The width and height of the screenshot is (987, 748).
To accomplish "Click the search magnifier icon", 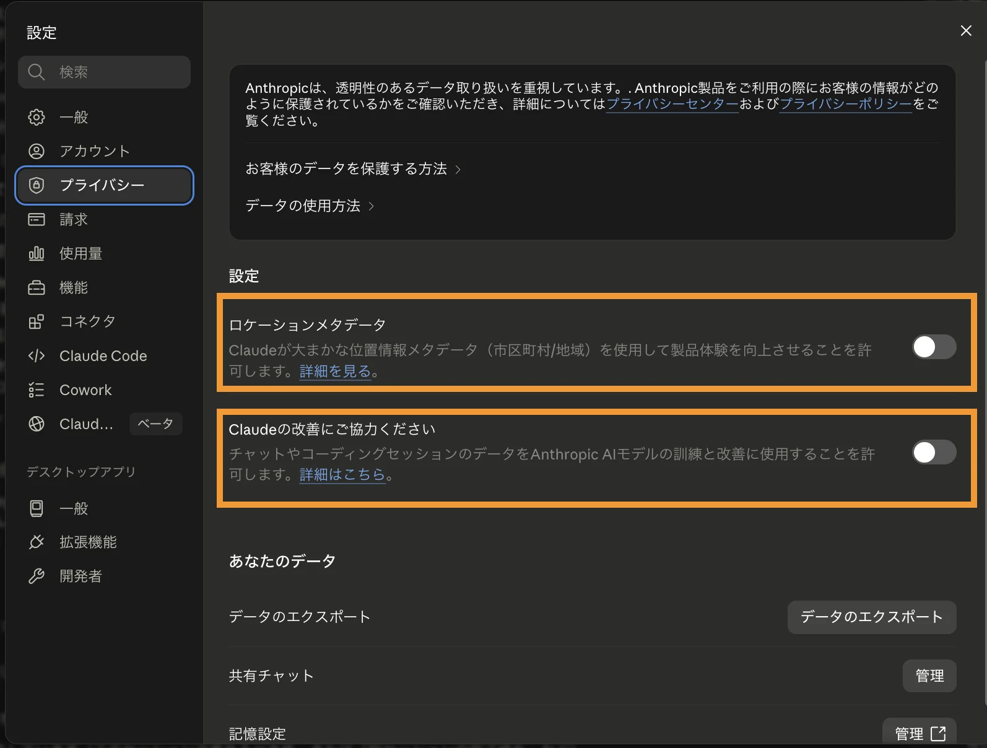I will [x=37, y=72].
